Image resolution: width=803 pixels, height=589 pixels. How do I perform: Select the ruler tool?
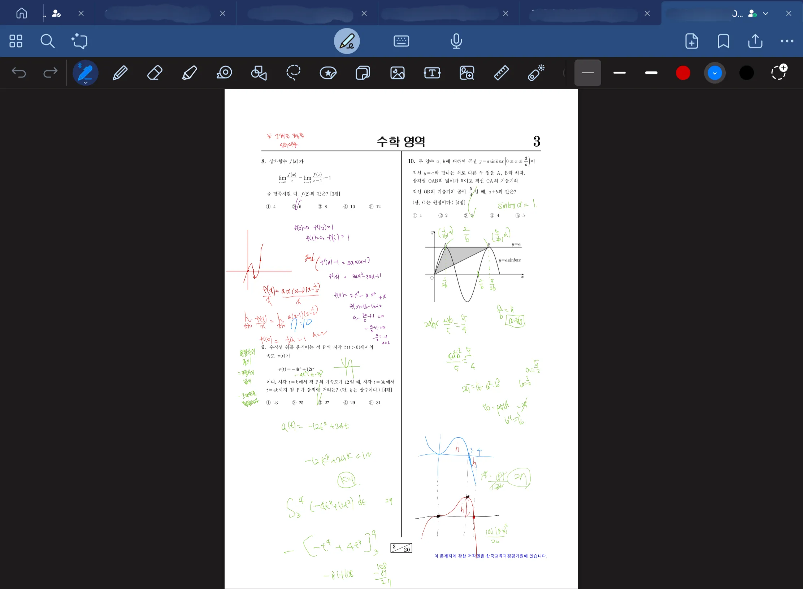point(501,73)
